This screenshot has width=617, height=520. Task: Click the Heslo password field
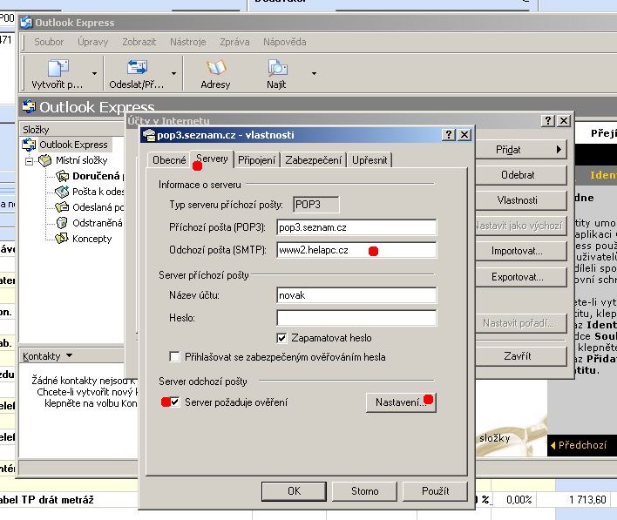(x=356, y=318)
